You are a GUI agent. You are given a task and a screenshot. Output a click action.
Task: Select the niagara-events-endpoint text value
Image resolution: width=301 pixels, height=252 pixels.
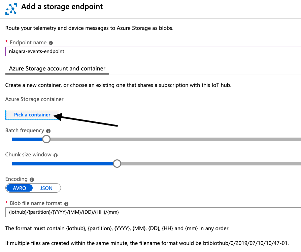40,51
